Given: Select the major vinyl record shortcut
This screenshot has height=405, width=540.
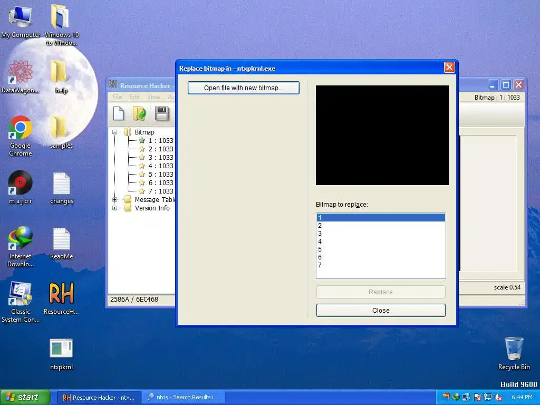Looking at the screenshot, I should click(x=21, y=187).
